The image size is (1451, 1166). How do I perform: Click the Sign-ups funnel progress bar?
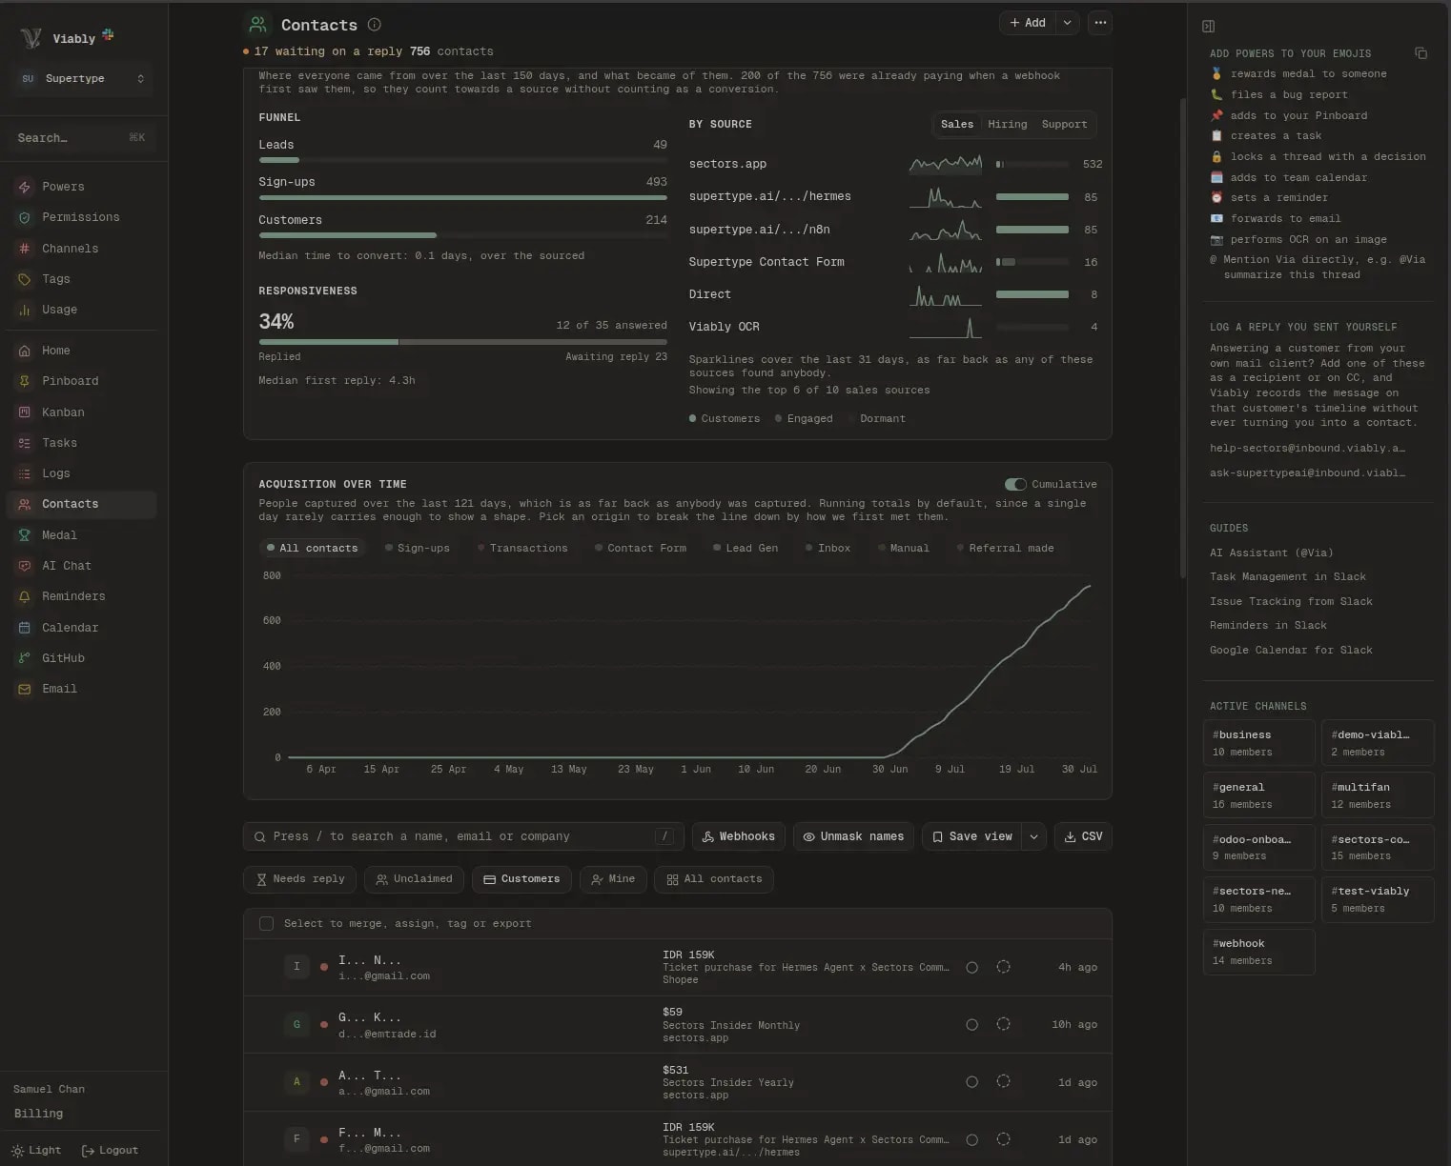tap(462, 198)
